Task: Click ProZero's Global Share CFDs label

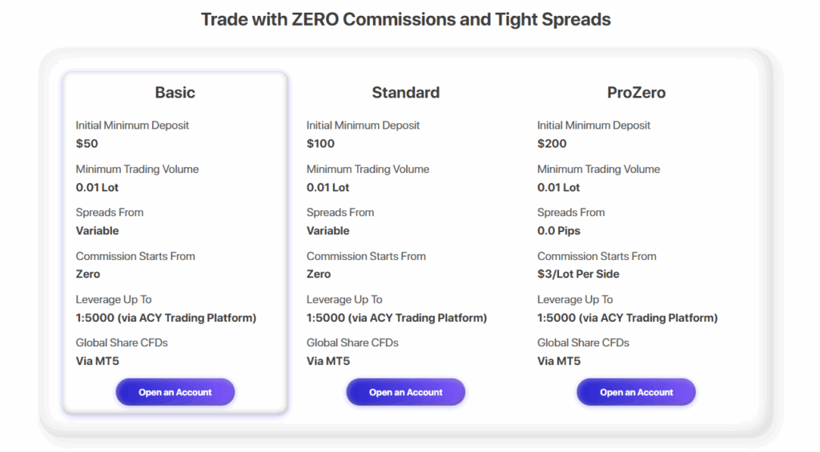Action: (583, 342)
